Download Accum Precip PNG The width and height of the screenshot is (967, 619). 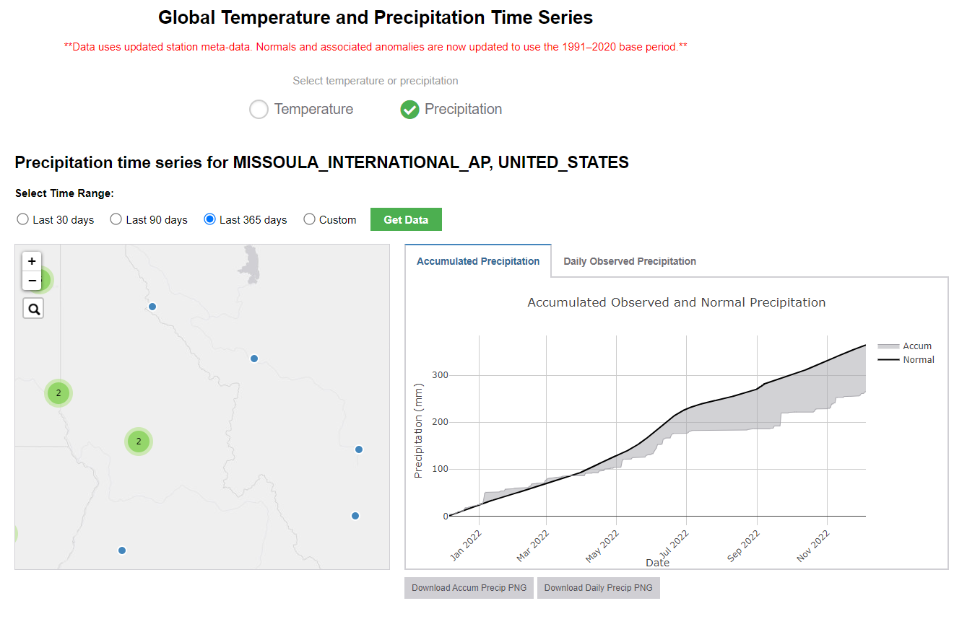coord(469,588)
